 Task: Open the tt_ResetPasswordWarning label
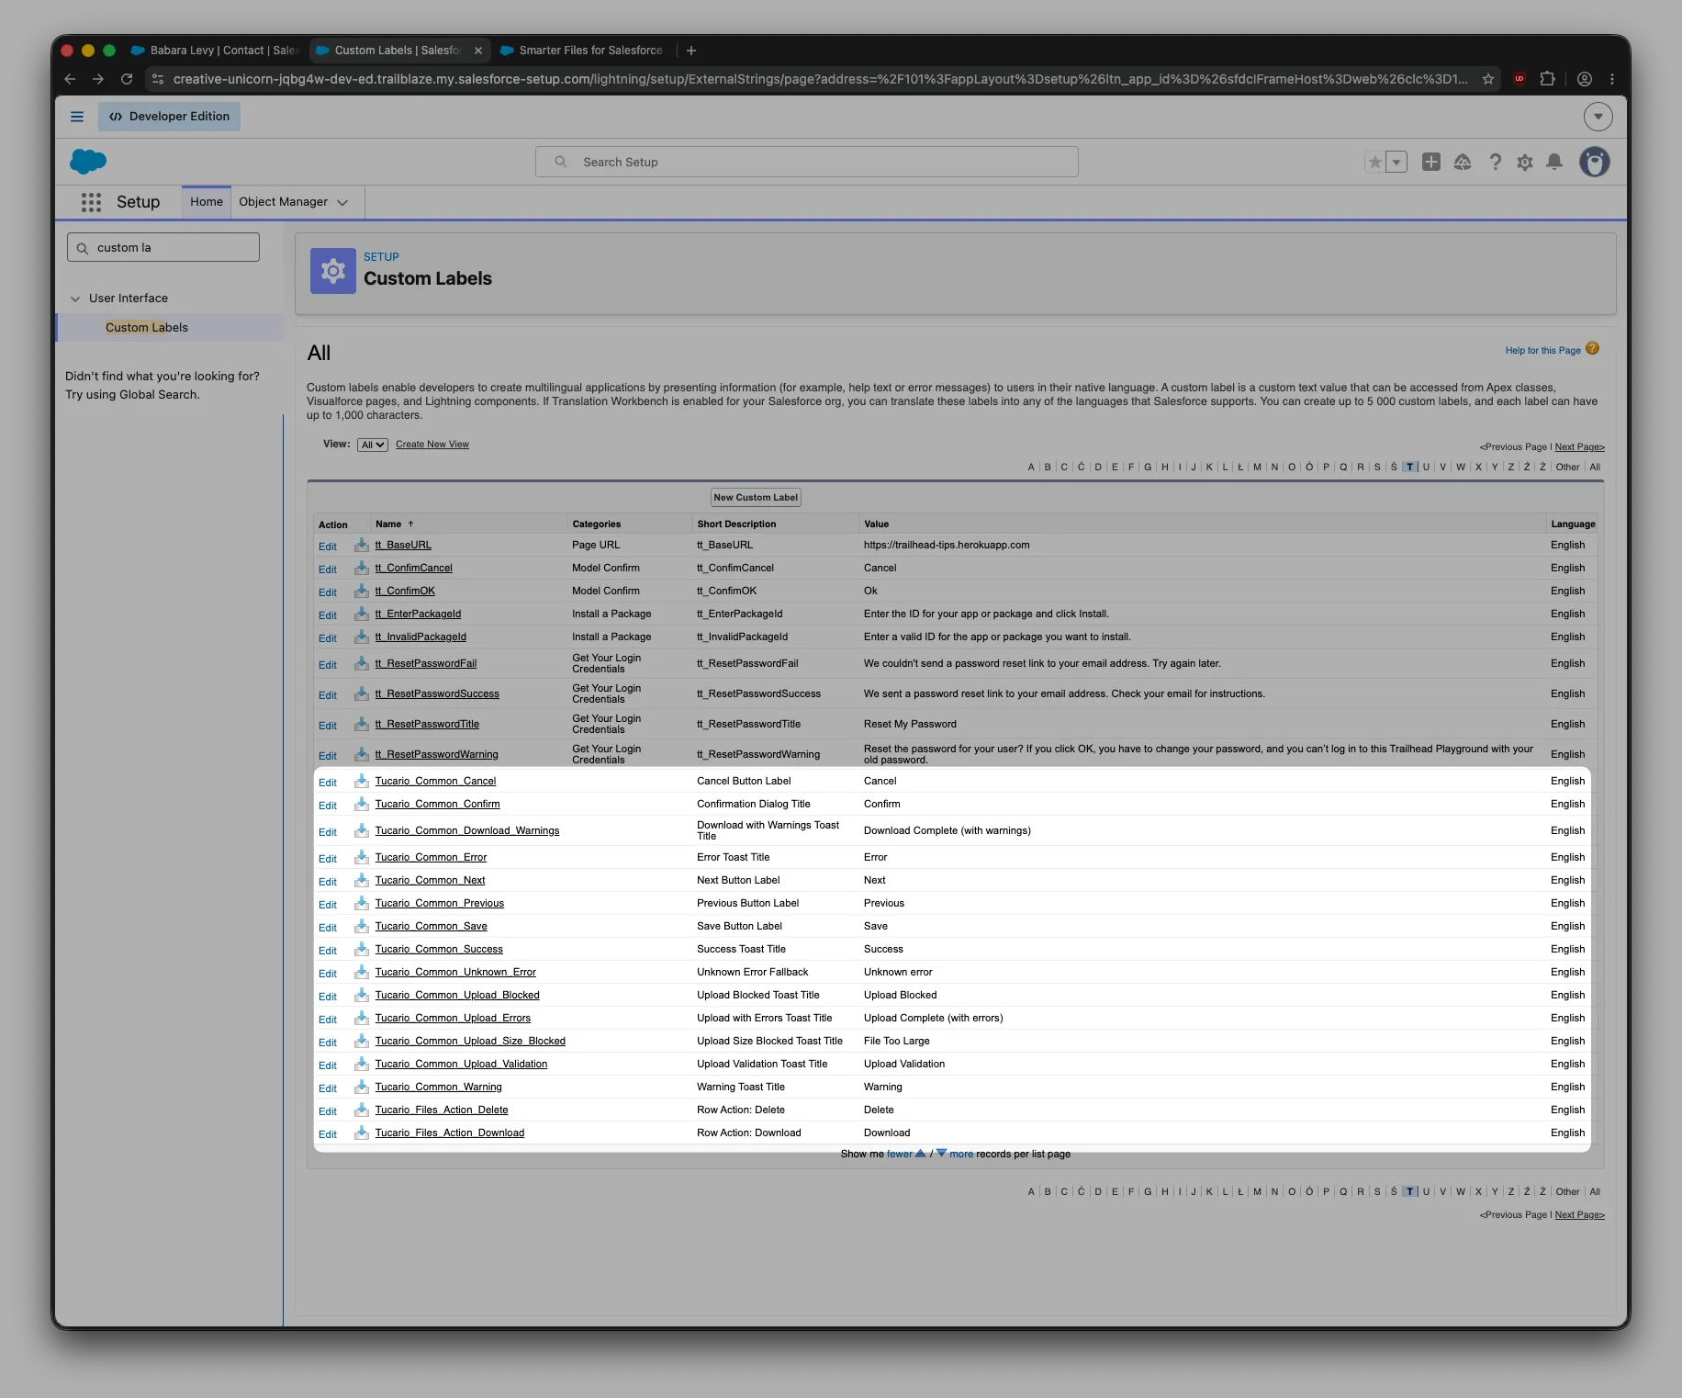click(437, 755)
